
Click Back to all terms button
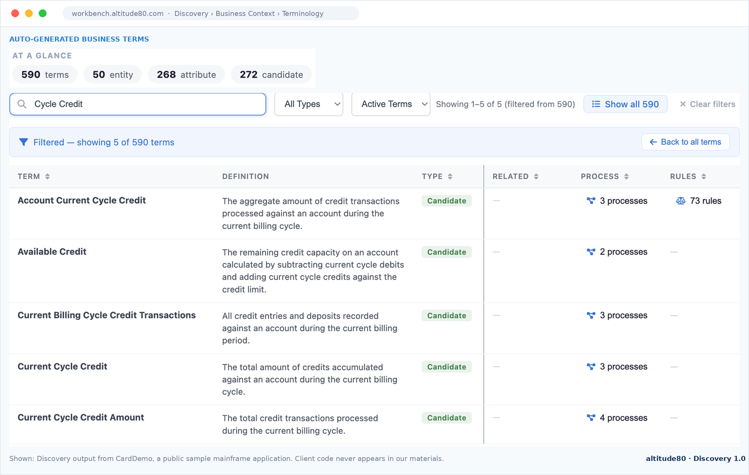pyautogui.click(x=685, y=142)
